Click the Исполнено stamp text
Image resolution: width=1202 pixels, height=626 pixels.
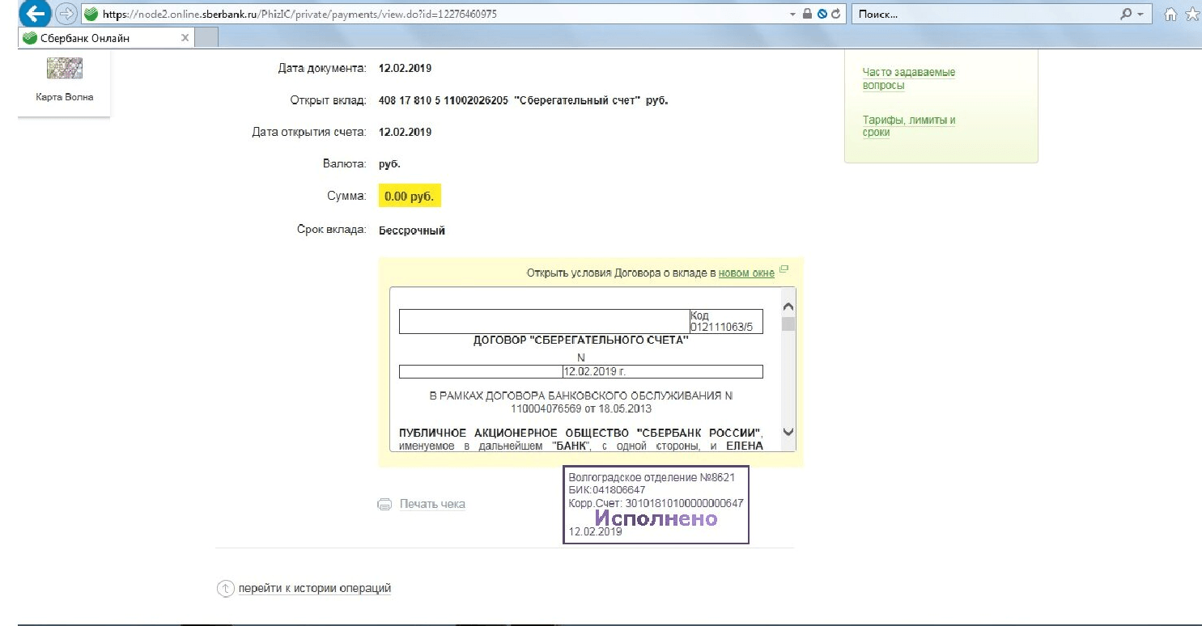coord(656,518)
